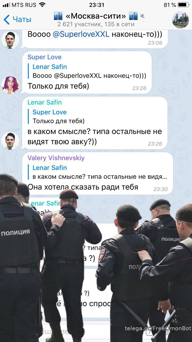Open the Москва-сити group avatar in header
Screen dimensions: 192x342
pos(181,20)
